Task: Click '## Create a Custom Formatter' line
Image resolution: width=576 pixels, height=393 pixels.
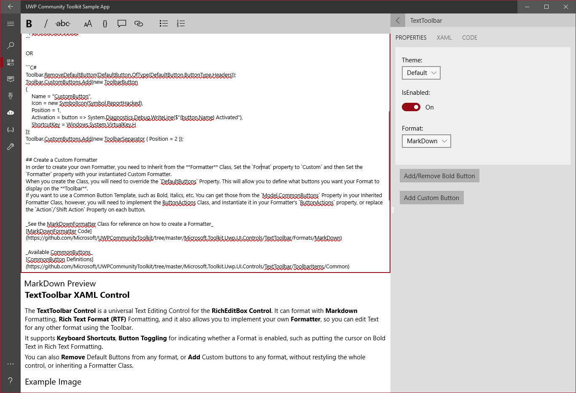Action: [62, 160]
